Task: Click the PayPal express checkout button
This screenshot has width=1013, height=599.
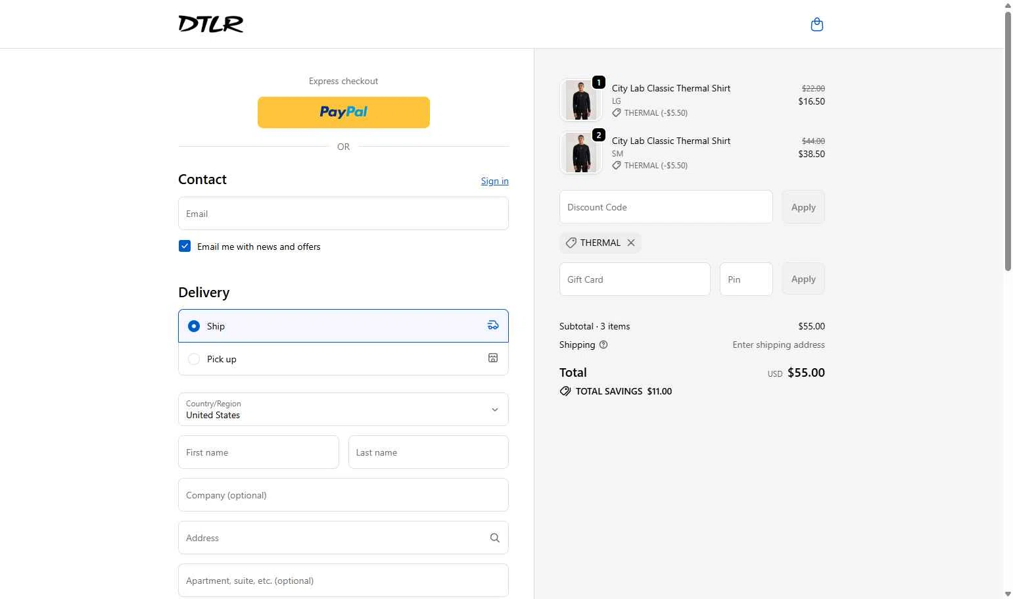Action: click(344, 112)
